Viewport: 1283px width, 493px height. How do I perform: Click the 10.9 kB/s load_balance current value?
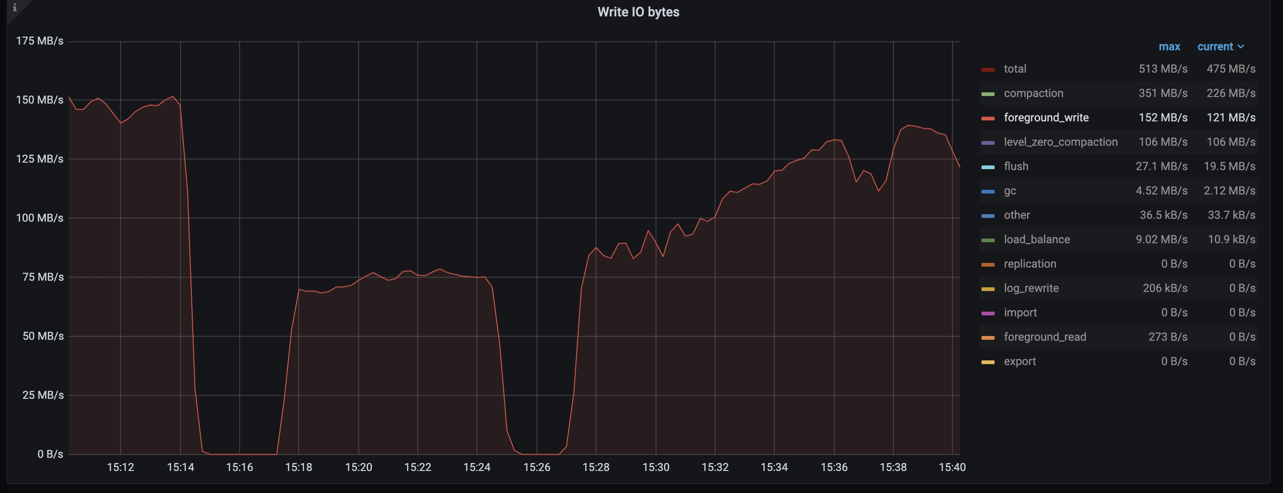(1231, 239)
